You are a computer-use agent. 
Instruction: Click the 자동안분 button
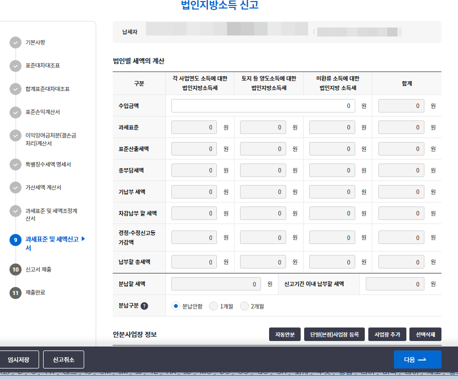285,334
